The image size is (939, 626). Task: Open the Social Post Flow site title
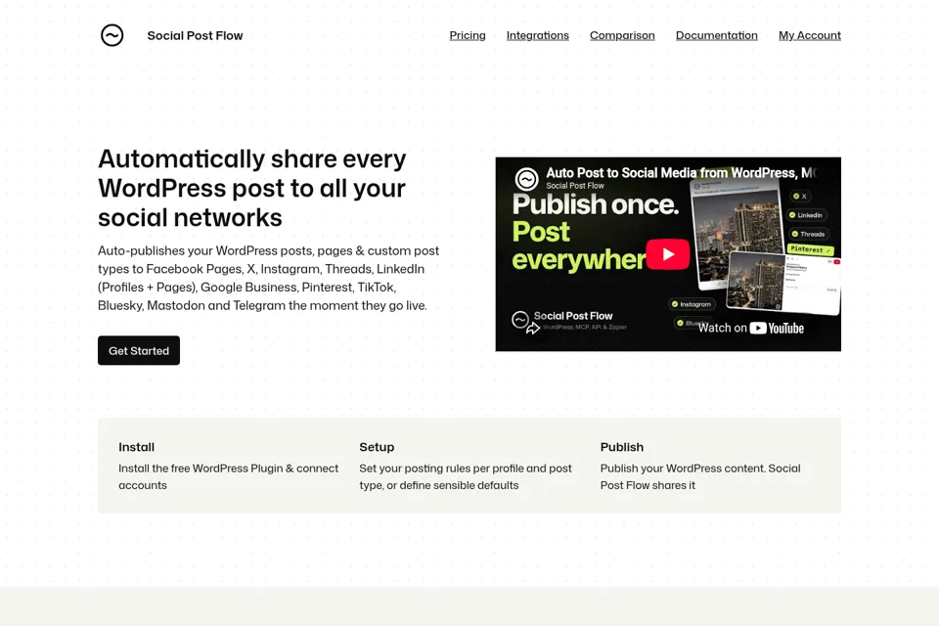point(196,35)
